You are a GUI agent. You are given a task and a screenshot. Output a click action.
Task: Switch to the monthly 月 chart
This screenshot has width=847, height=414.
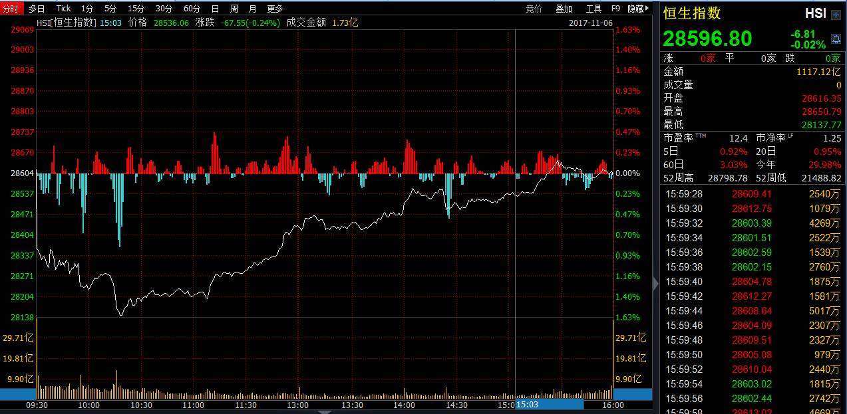pos(252,9)
